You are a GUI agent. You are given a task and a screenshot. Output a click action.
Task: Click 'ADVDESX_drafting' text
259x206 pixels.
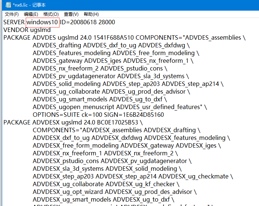(x=170, y=130)
